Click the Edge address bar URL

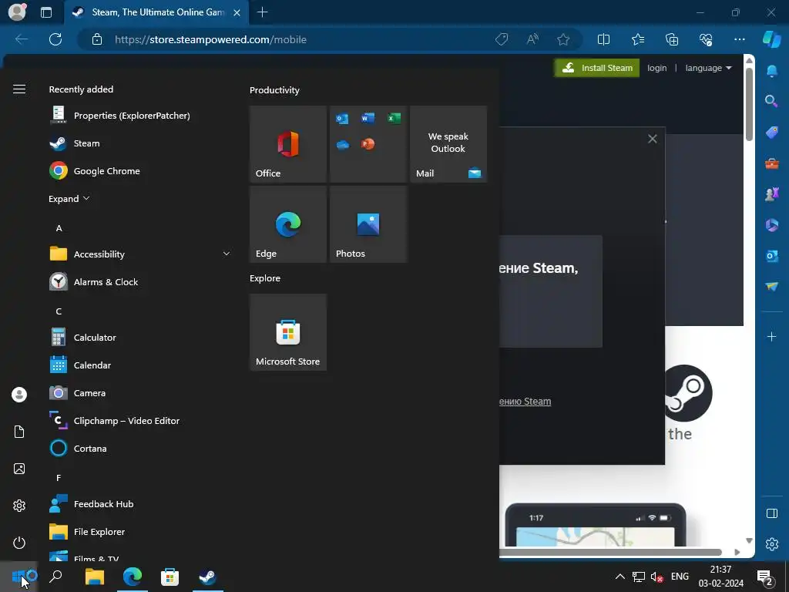[210, 39]
